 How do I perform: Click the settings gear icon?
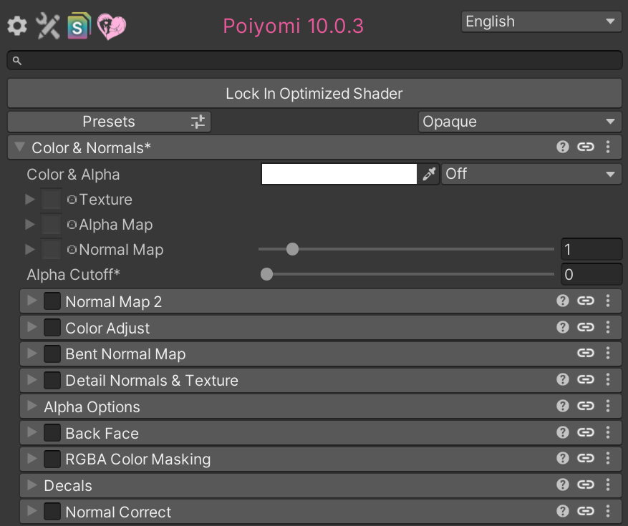point(17,26)
